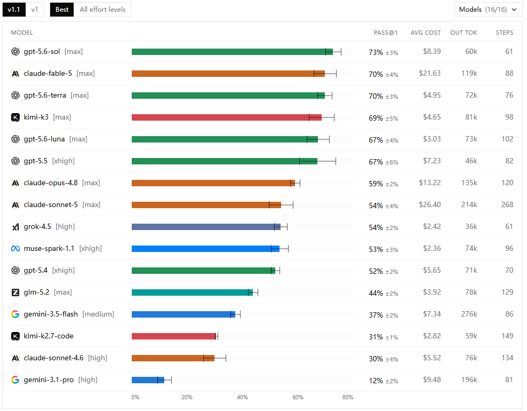Show All effort levels tab
This screenshot has height=411, width=527.
pyautogui.click(x=102, y=10)
